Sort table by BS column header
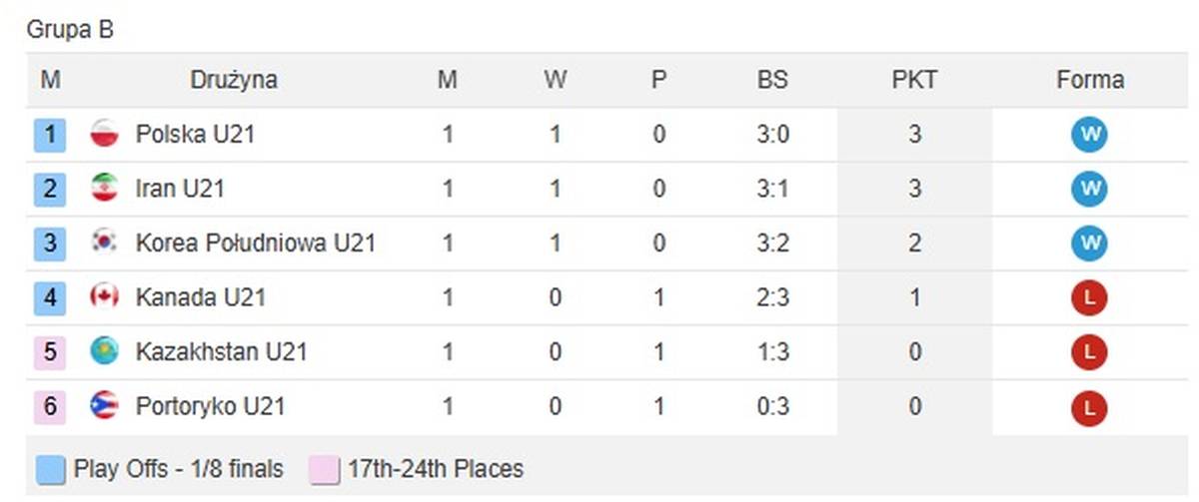 coord(772,80)
